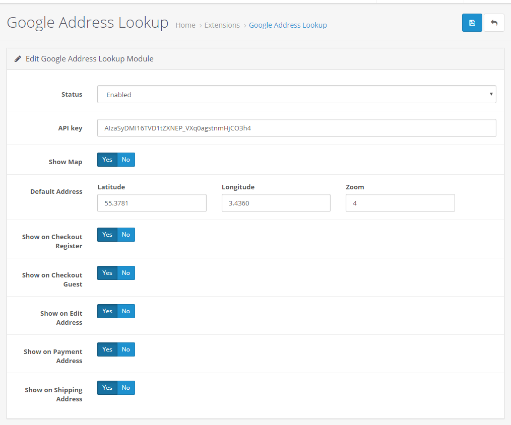The width and height of the screenshot is (511, 425).
Task: Click the API key label
Action: (x=70, y=128)
